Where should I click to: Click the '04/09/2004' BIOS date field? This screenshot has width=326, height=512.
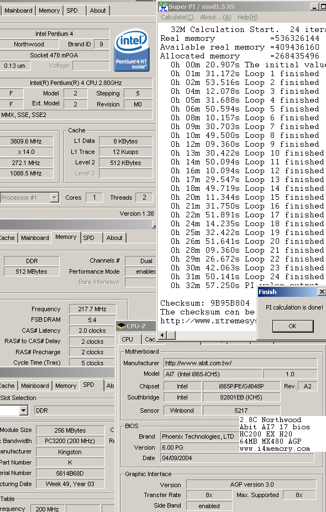point(237,458)
